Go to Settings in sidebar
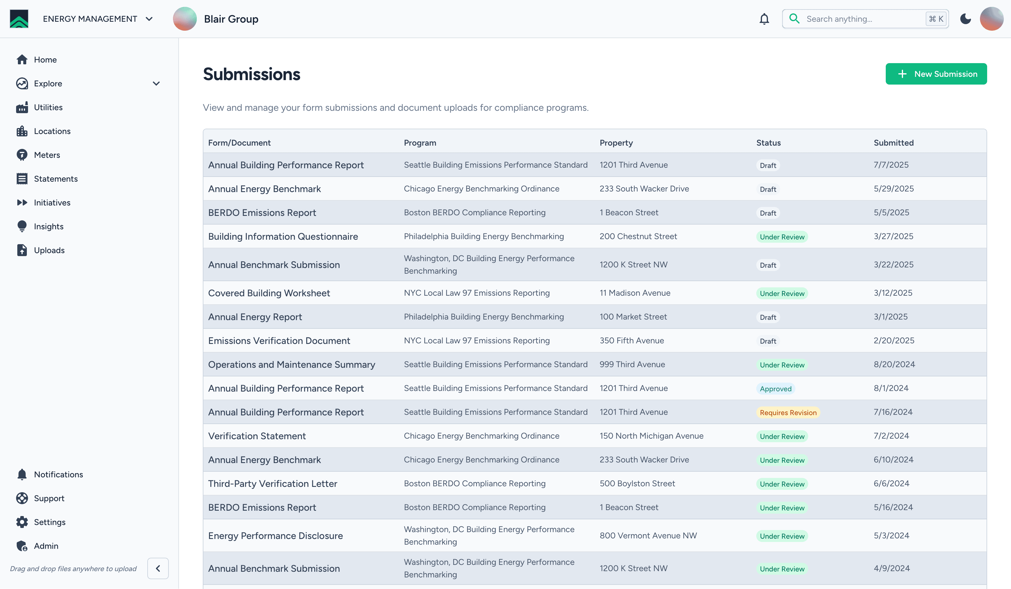Screen dimensions: 1011x589 [x=49, y=522]
